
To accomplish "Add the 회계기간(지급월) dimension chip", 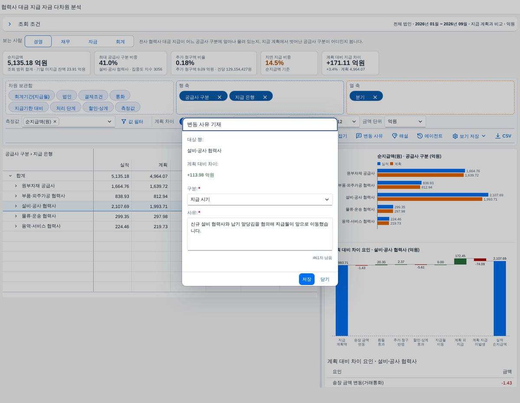I will [x=32, y=96].
